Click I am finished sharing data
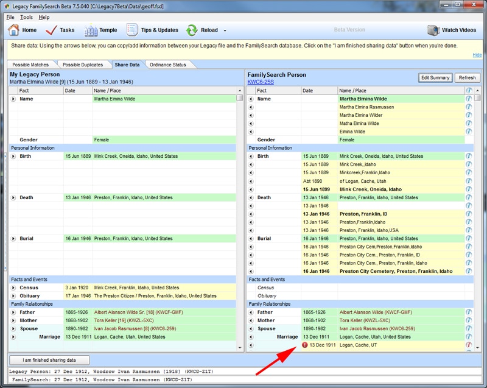 pos(49,360)
